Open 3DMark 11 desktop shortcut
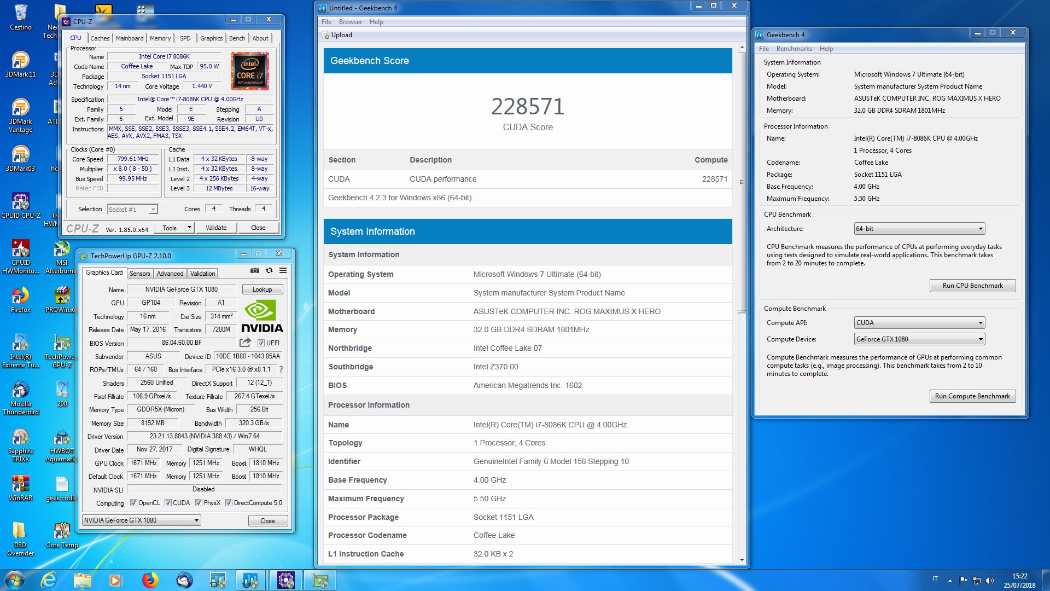Image resolution: width=1050 pixels, height=591 pixels. pos(21,65)
